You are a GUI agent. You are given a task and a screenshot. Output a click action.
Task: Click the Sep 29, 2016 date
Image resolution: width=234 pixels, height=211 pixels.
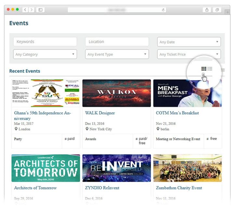[x=24, y=198]
